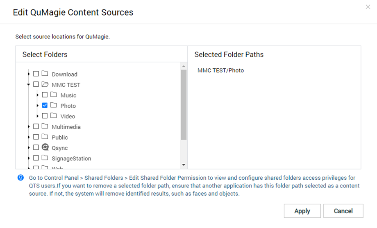Click the blue hint lightbulb icon
Image resolution: width=377 pixels, height=228 pixels.
[20, 178]
